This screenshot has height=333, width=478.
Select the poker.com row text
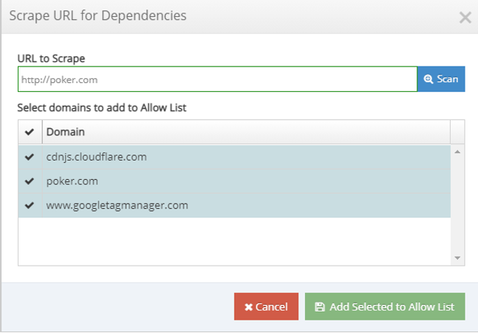pos(72,181)
